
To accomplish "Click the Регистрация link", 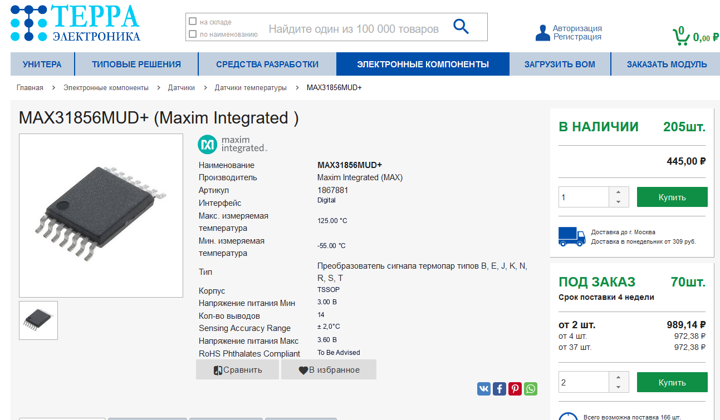I will click(577, 37).
